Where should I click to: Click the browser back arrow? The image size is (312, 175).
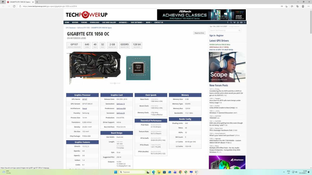(x=3, y=6)
